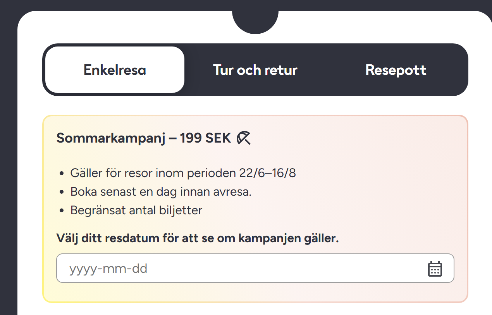Screen dimensions: 492x315
Task: Open the calendar date picker icon
Action: [435, 269]
